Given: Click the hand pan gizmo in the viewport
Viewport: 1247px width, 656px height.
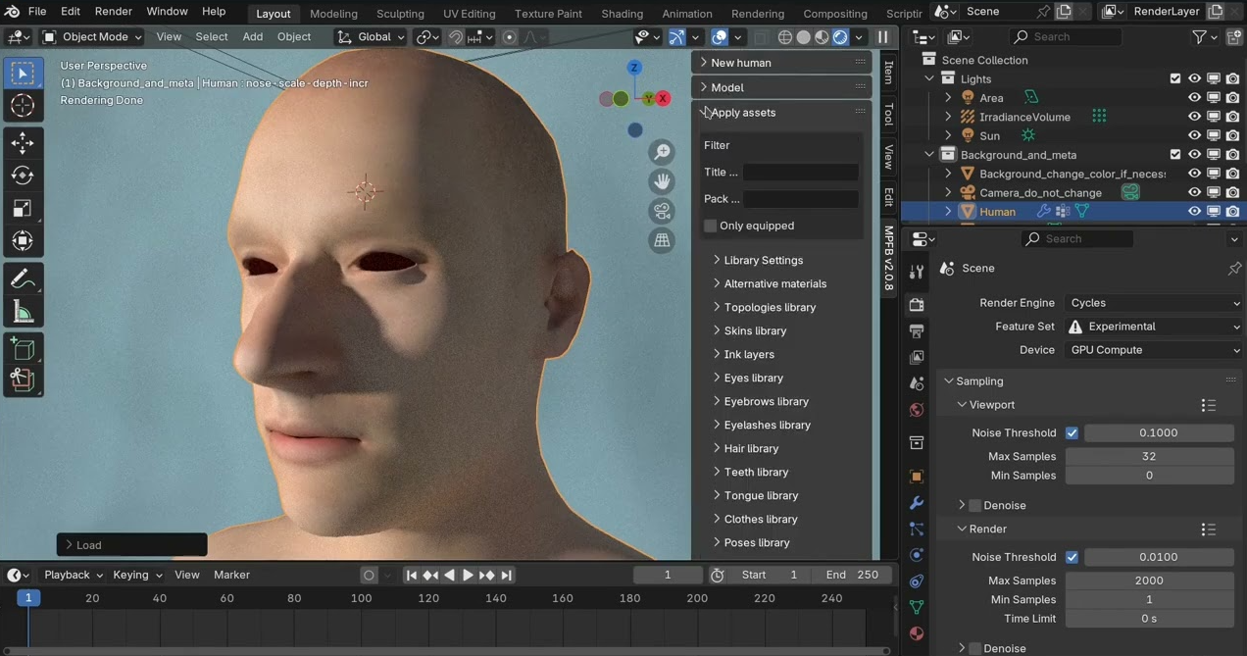Looking at the screenshot, I should [x=662, y=181].
